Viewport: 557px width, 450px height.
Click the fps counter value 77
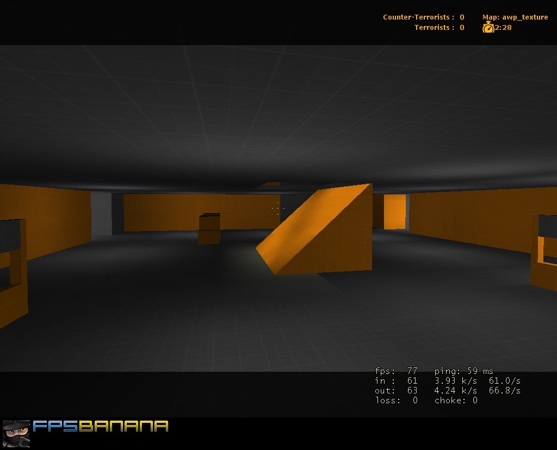pos(412,371)
